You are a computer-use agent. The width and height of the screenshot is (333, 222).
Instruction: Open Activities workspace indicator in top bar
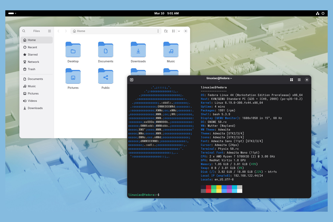point(12,13)
